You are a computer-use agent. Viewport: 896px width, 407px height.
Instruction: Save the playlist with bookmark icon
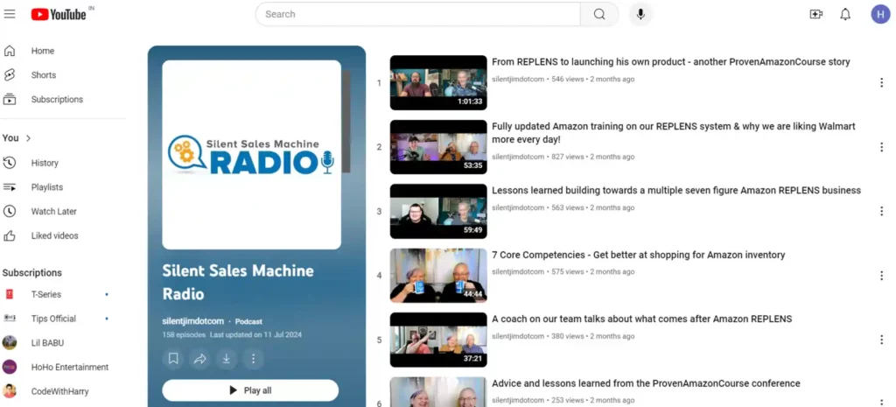tap(173, 358)
